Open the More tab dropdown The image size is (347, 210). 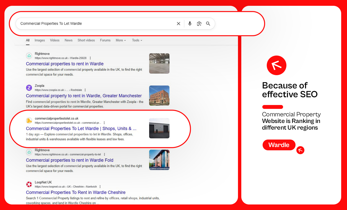tap(121, 40)
